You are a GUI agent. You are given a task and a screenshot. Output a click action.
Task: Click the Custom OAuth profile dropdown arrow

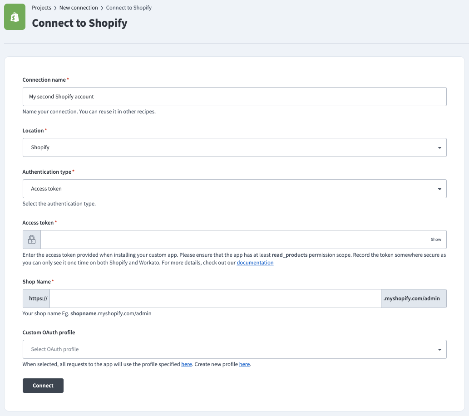(439, 349)
